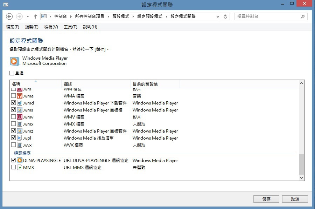Minimize the 設定程式關聯 window
The width and height of the screenshot is (315, 209).
282,4
